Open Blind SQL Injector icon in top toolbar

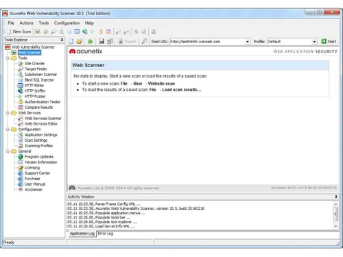click(69, 32)
